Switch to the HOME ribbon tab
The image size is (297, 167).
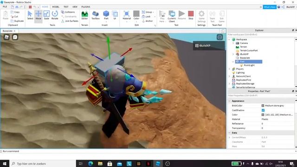click(45, 7)
